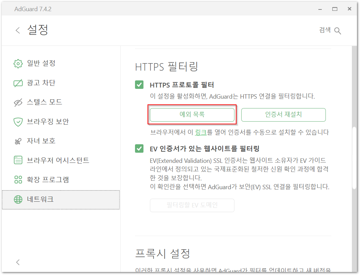Maximize the AdGuard window
The image size is (360, 275).
click(335, 9)
